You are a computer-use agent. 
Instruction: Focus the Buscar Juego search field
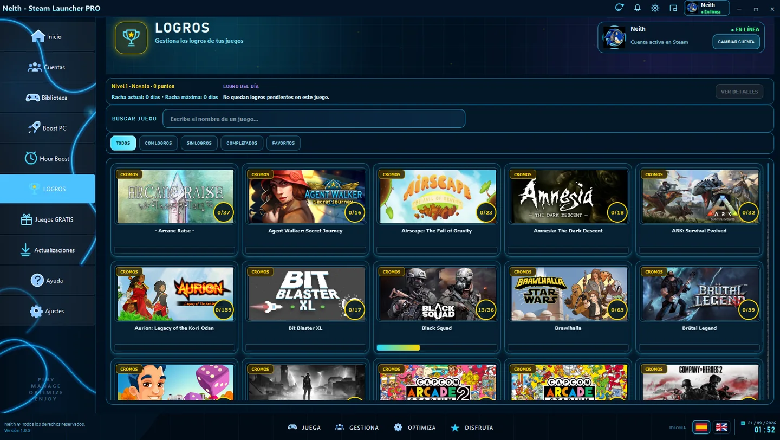[314, 119]
